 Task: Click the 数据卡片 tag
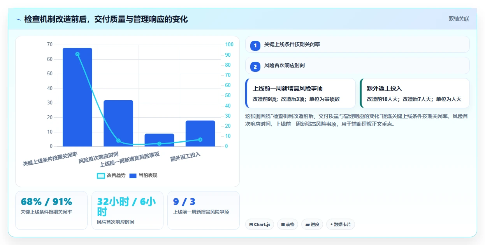pos(341,224)
